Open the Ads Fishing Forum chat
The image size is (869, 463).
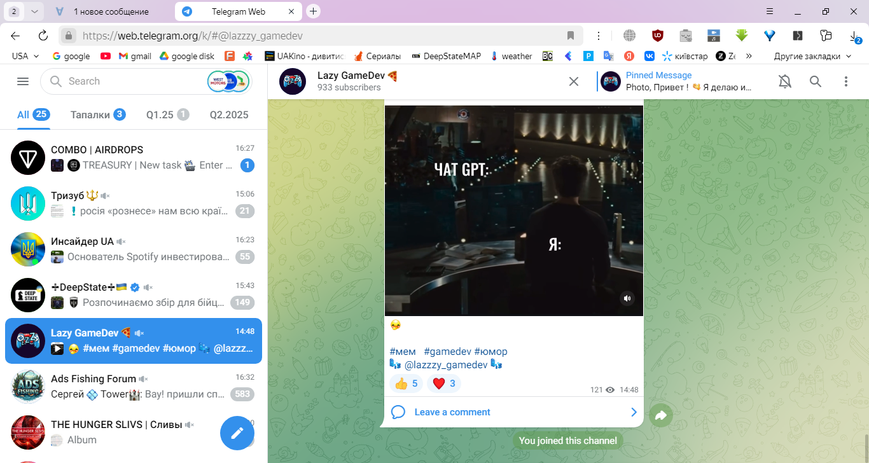tap(134, 386)
